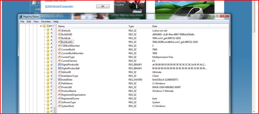Select the CurrentVersion string value icon
The image size is (259, 114).
[x=60, y=61]
